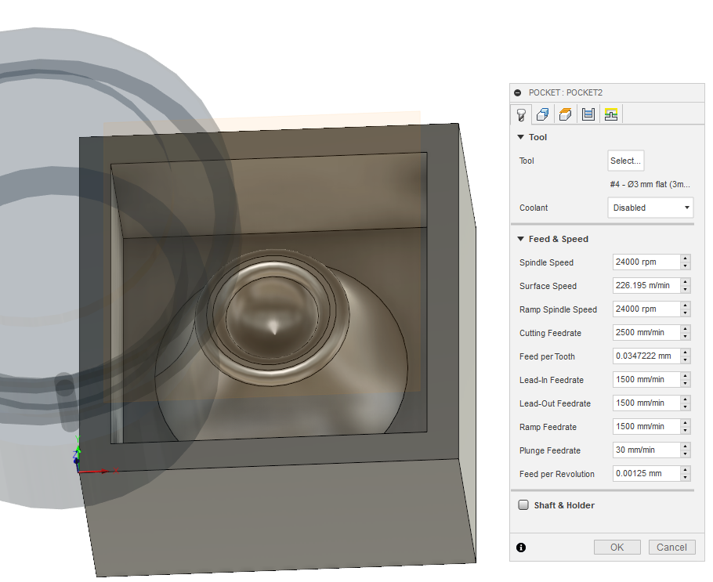
Task: Switch to the Geometry tab
Action: [542, 114]
